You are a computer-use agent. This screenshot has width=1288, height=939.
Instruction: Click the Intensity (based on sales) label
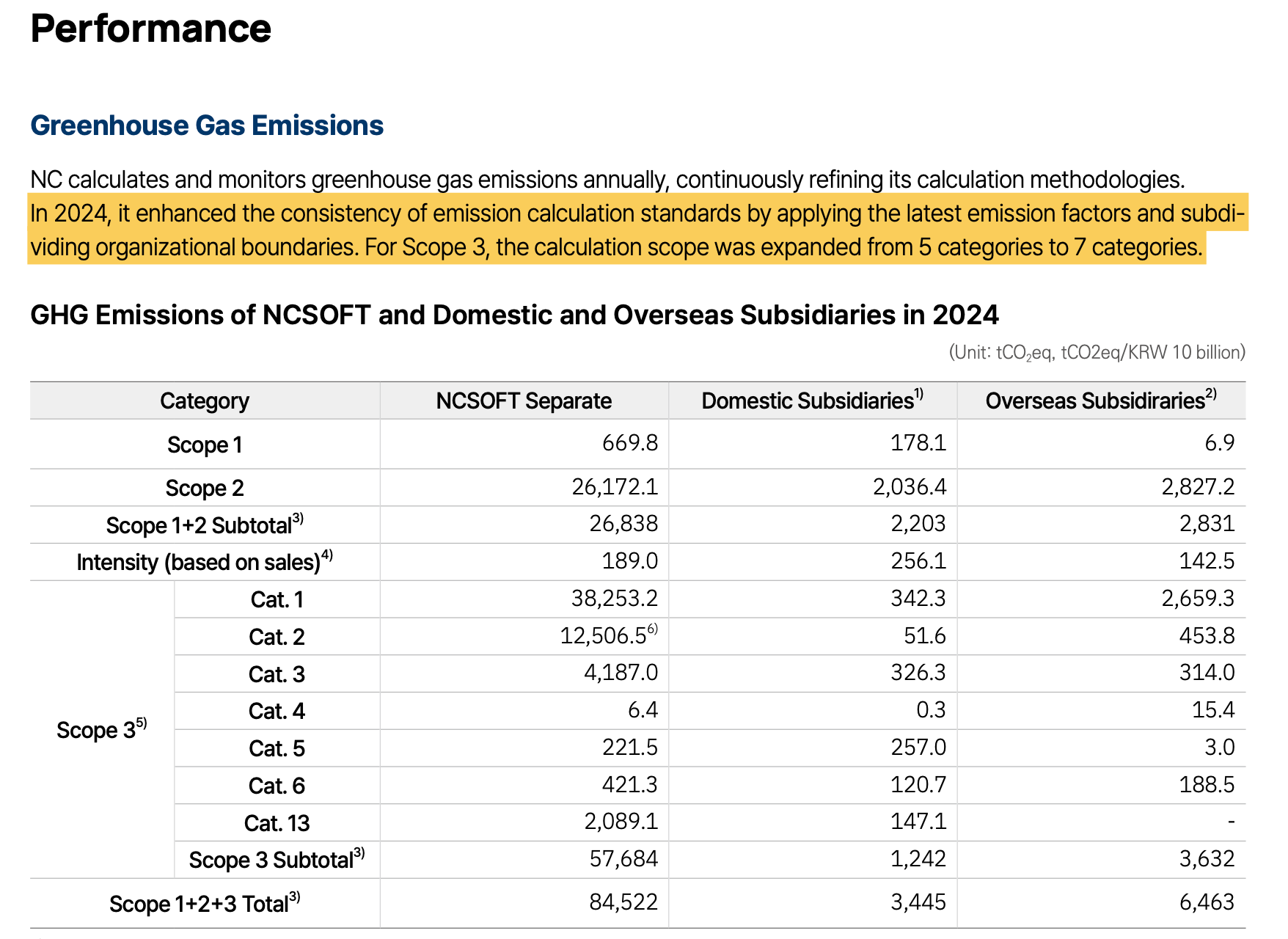[x=205, y=562]
